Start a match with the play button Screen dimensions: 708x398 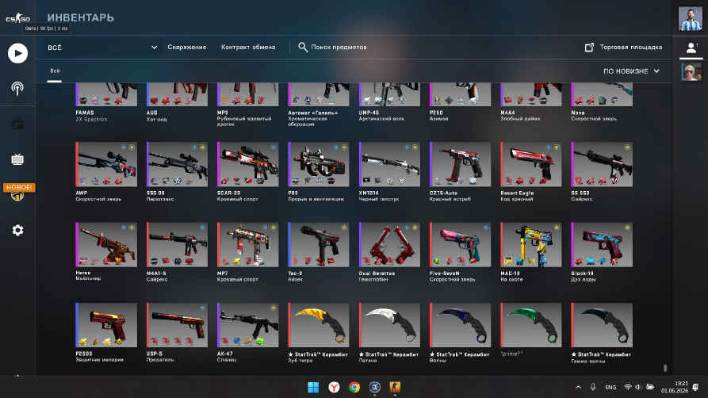point(17,53)
